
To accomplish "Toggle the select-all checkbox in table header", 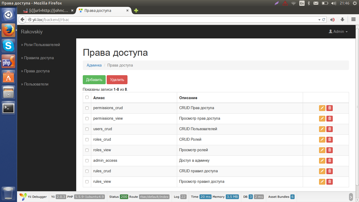I will pos(87,97).
